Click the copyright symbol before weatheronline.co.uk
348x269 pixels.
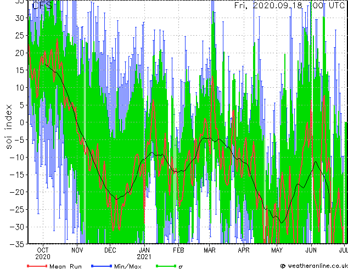(283, 266)
